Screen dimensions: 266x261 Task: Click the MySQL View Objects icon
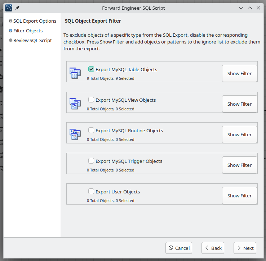75,104
